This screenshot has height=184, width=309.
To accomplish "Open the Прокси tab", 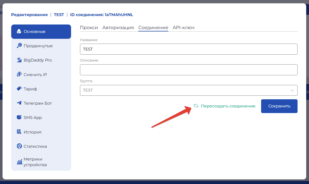I will pyautogui.click(x=89, y=28).
